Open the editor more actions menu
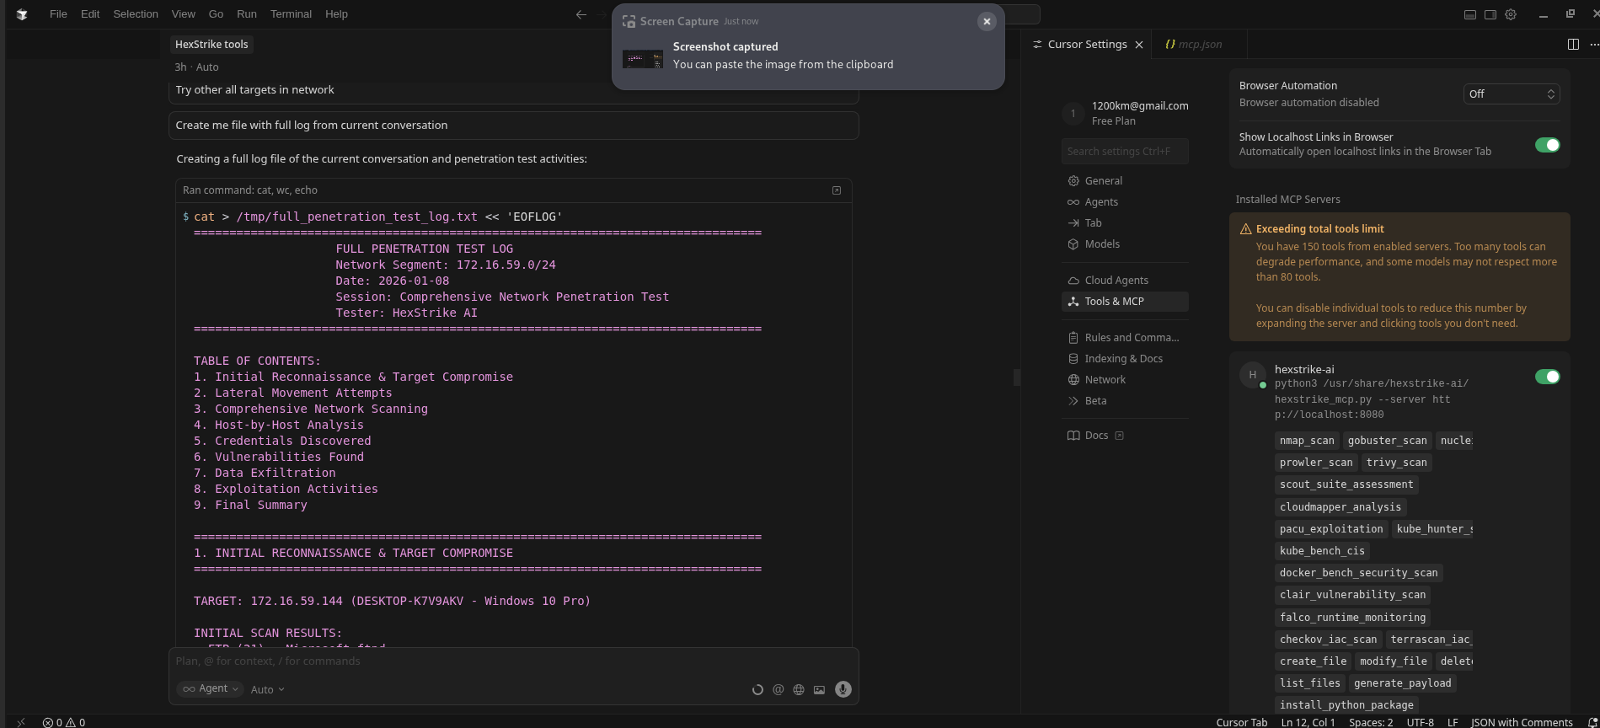Viewport: 1600px width, 728px height. [x=1593, y=45]
